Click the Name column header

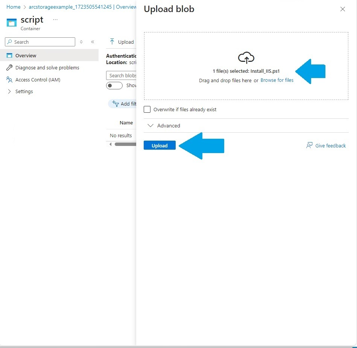[x=126, y=123]
